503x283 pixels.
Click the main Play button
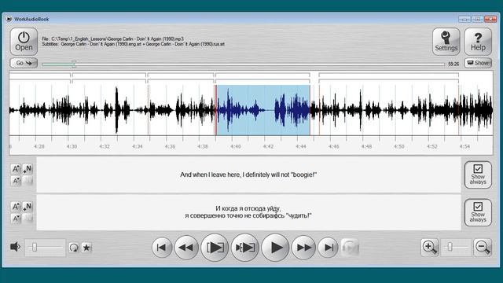[x=275, y=248]
